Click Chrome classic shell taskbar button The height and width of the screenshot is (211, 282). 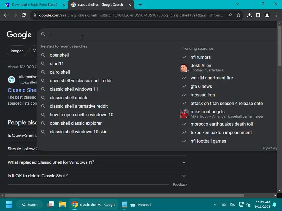click(x=93, y=204)
